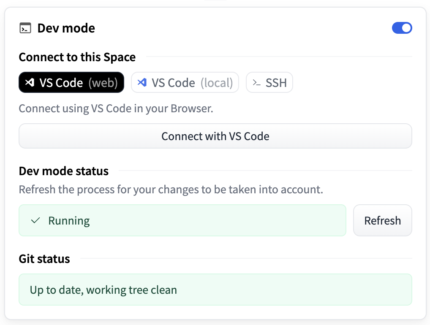The image size is (430, 325).
Task: Click the VS Code logo in the local option
Action: tap(142, 82)
